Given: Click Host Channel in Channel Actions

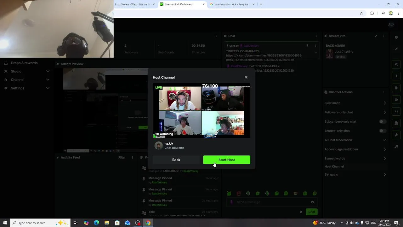Looking at the screenshot, I should (334, 166).
